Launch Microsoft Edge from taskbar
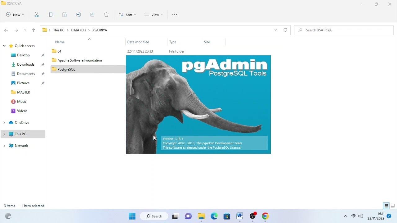The width and height of the screenshot is (397, 223). coord(214,216)
